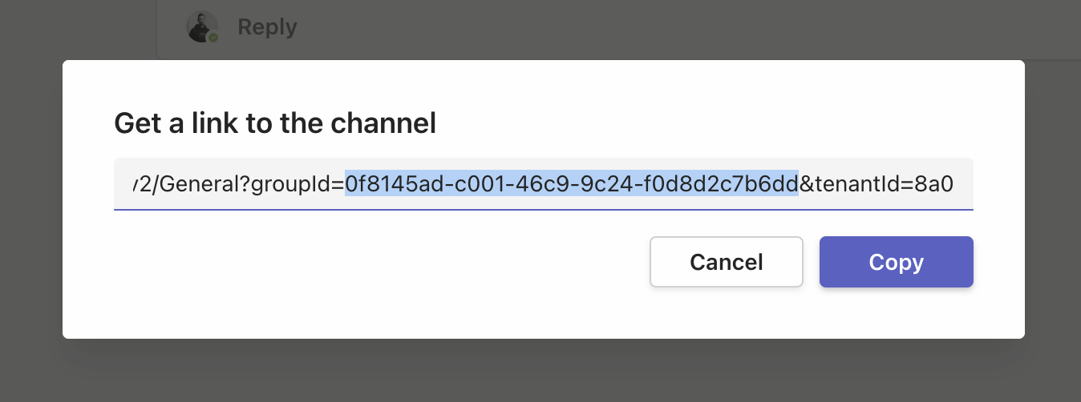The height and width of the screenshot is (402, 1081).
Task: Click the dimmed background below the dialog
Action: click(x=540, y=370)
